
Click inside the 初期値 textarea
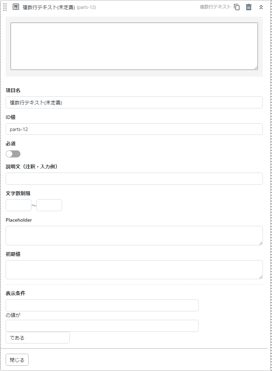(x=134, y=270)
